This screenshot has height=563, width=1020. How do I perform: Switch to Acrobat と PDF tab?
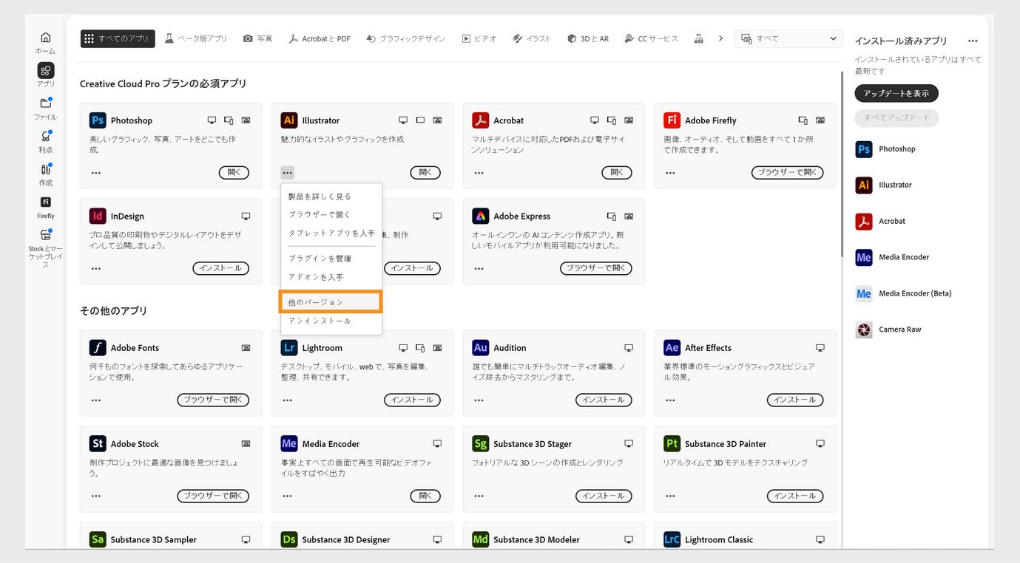(x=320, y=38)
